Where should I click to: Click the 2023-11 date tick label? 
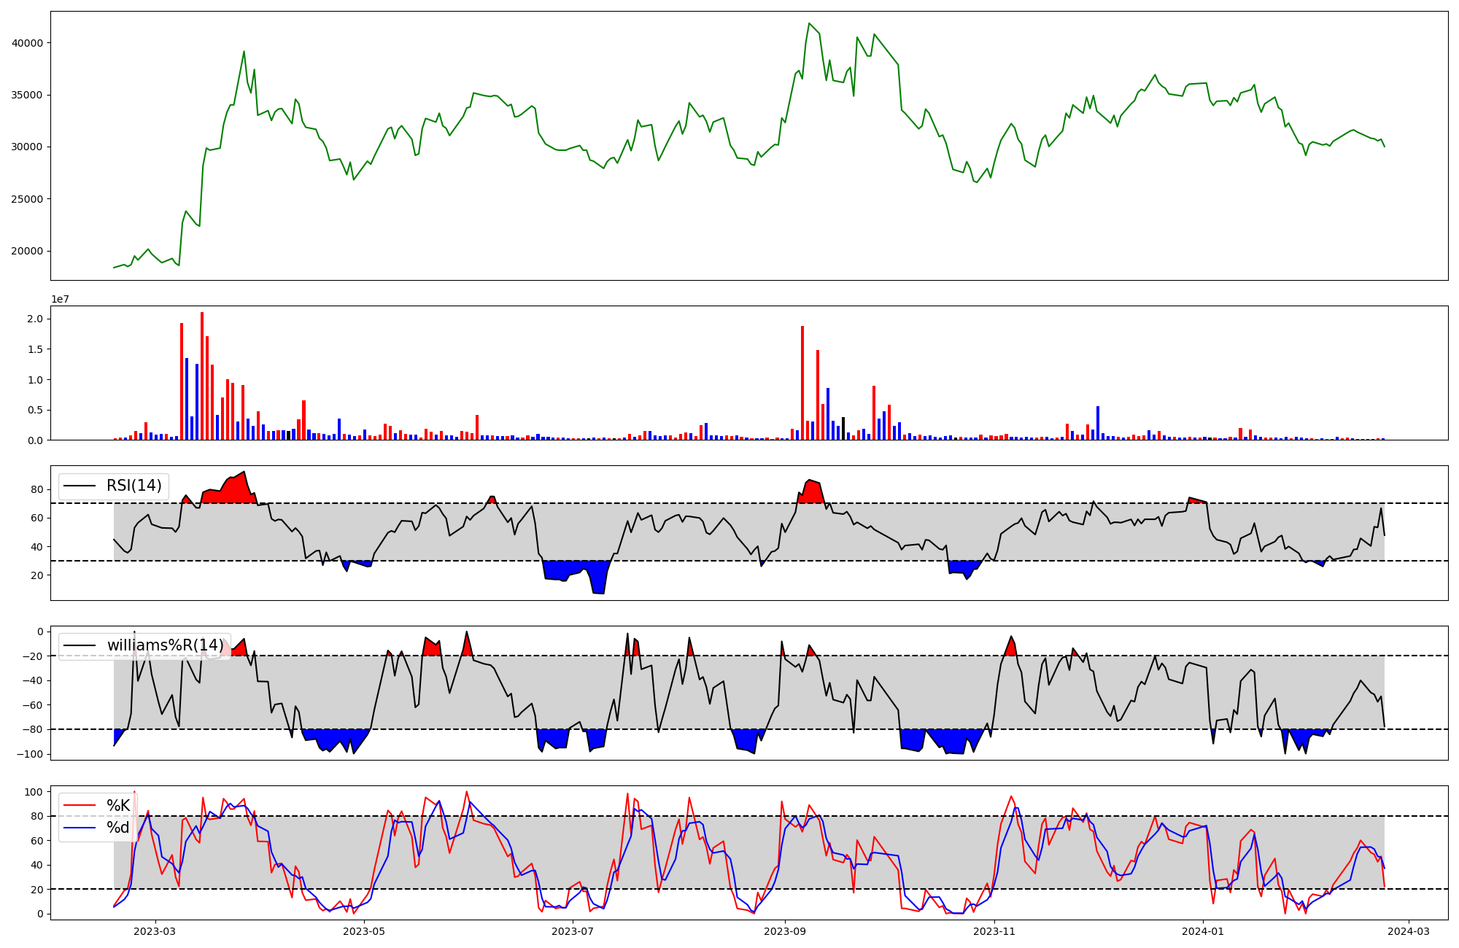point(994,931)
